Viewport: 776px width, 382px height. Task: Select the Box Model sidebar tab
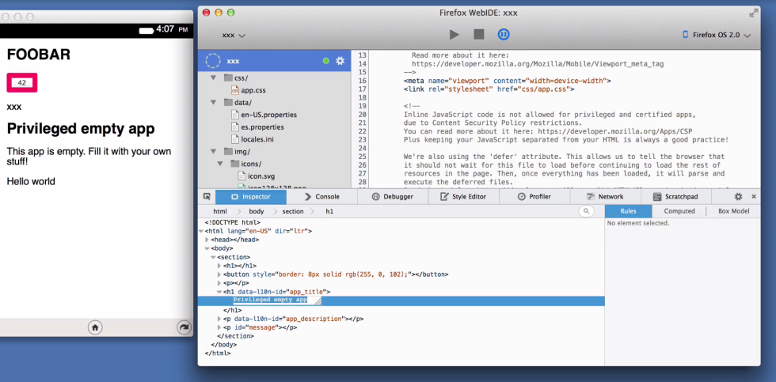733,211
